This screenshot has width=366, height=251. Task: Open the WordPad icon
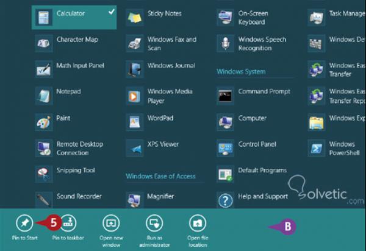click(x=135, y=122)
